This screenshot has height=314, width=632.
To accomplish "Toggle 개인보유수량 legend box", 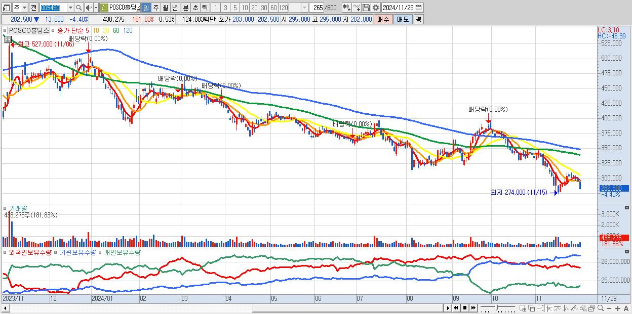I will (x=101, y=252).
